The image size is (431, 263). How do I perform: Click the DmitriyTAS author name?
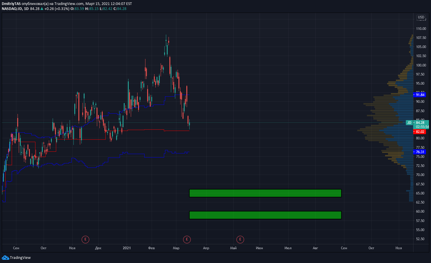coord(11,4)
